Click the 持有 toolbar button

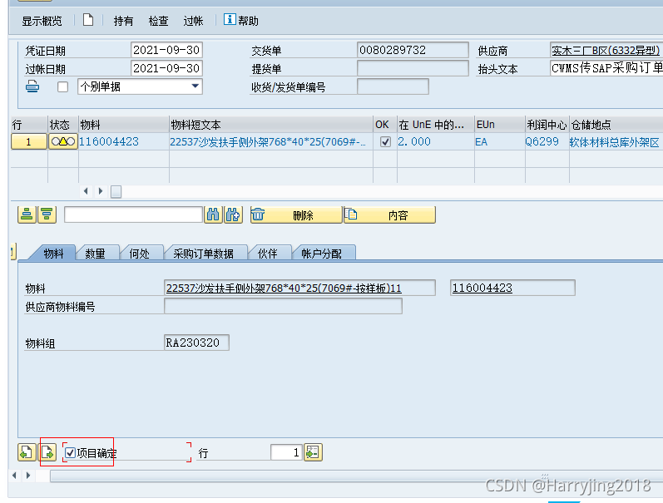point(123,21)
